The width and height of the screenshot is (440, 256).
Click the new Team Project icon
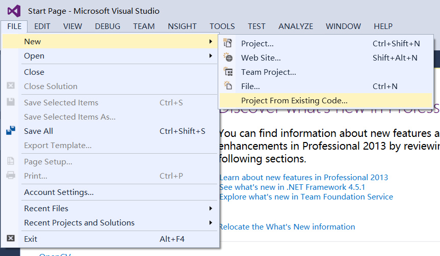(x=228, y=72)
